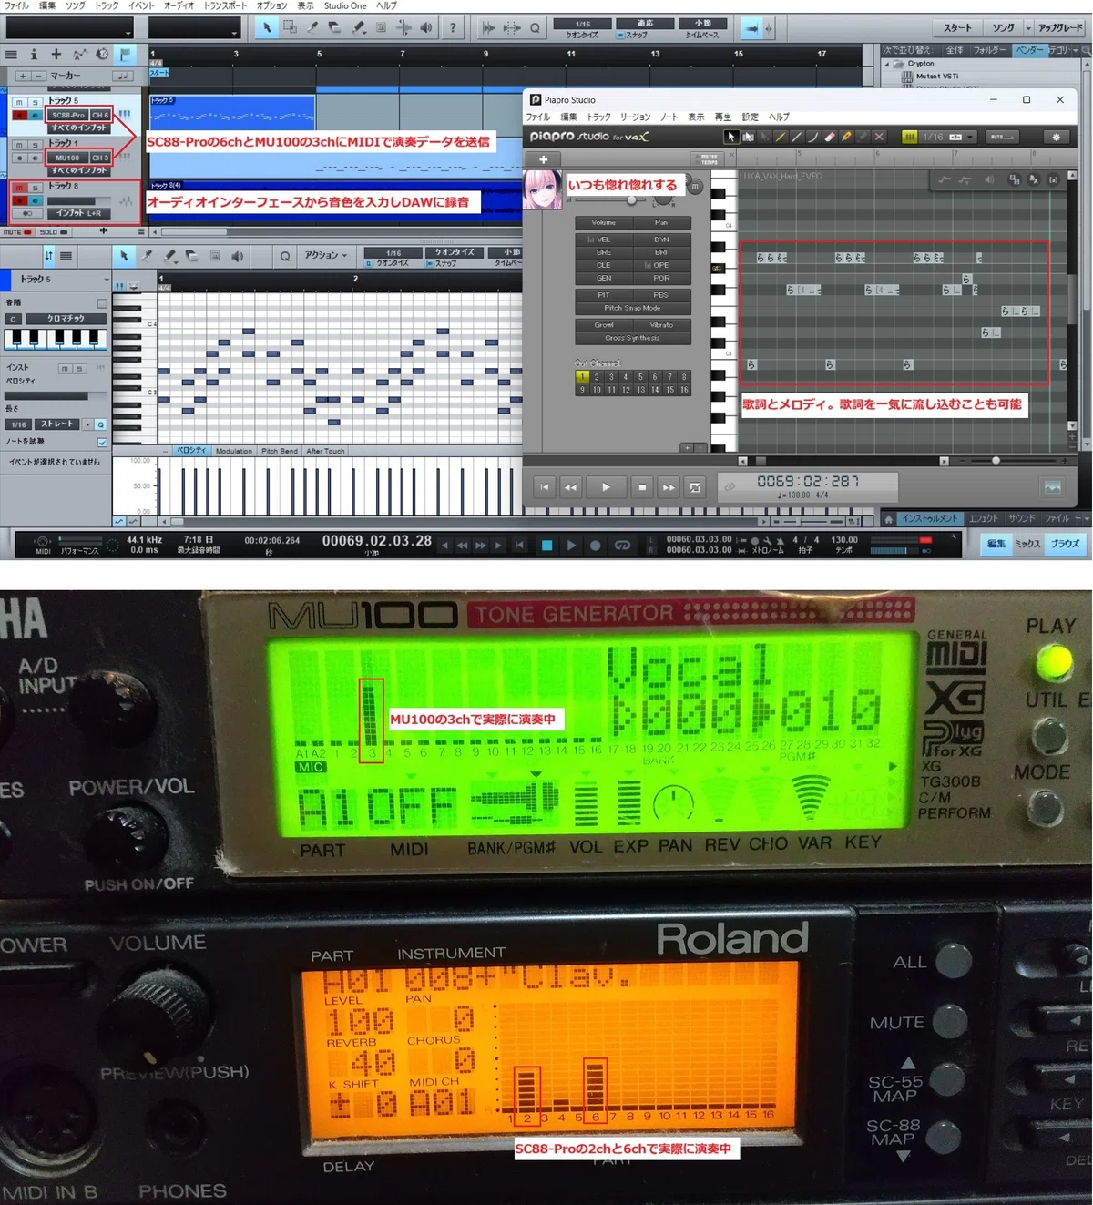The height and width of the screenshot is (1205, 1093).
Task: Click the Piapro play button
Action: (606, 487)
